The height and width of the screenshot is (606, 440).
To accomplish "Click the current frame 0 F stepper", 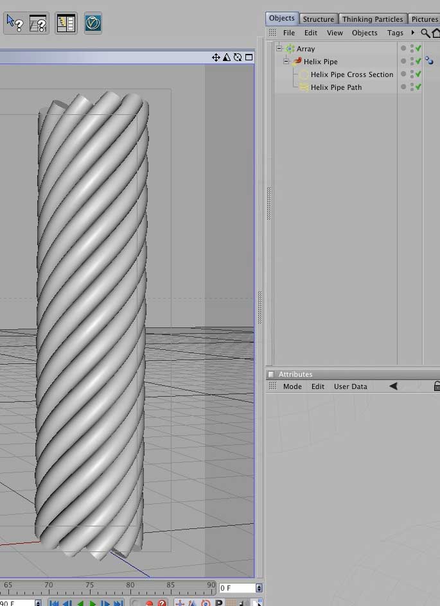I will pos(259,588).
